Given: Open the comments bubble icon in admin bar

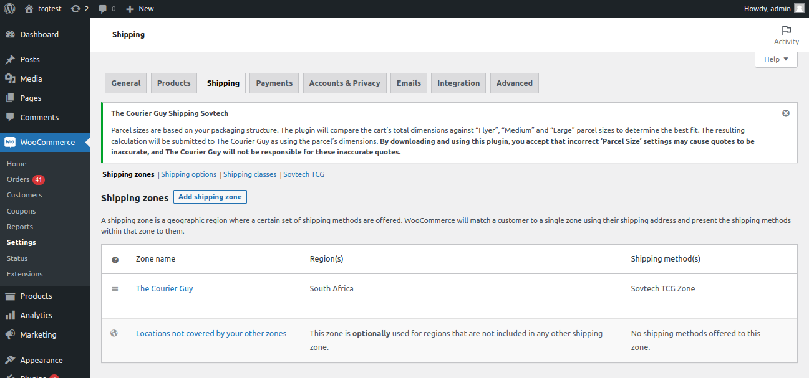Looking at the screenshot, I should click(x=103, y=9).
